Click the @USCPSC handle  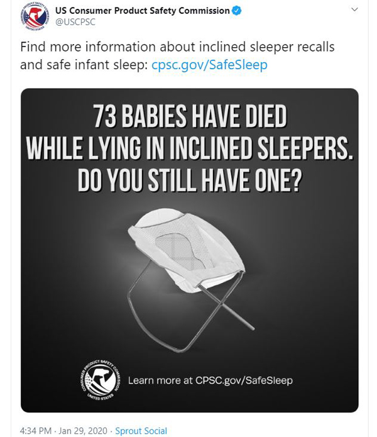pyautogui.click(x=75, y=22)
